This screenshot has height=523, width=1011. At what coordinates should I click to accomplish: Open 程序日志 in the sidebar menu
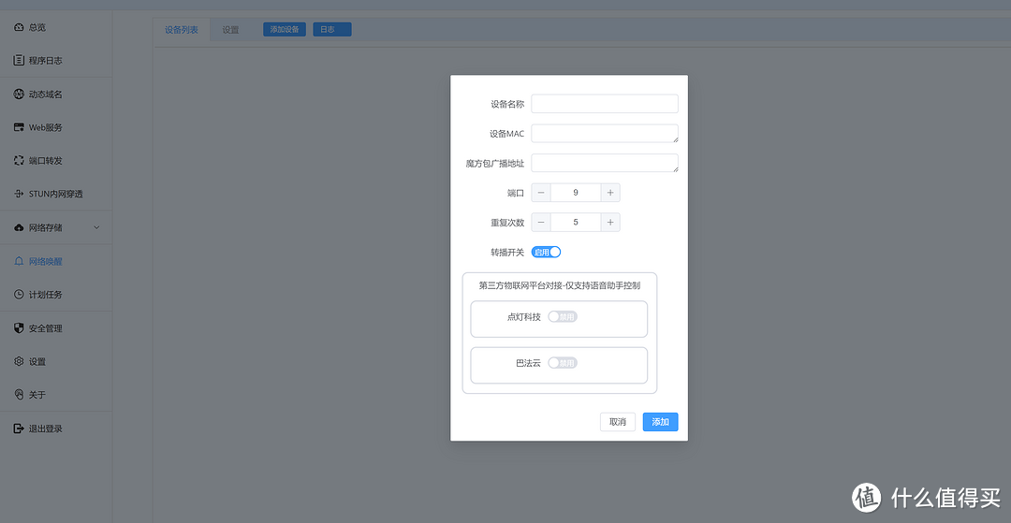(x=55, y=61)
